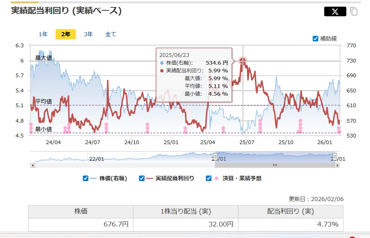
Task: Click the 26/01 x-axis label
Action: (325, 143)
